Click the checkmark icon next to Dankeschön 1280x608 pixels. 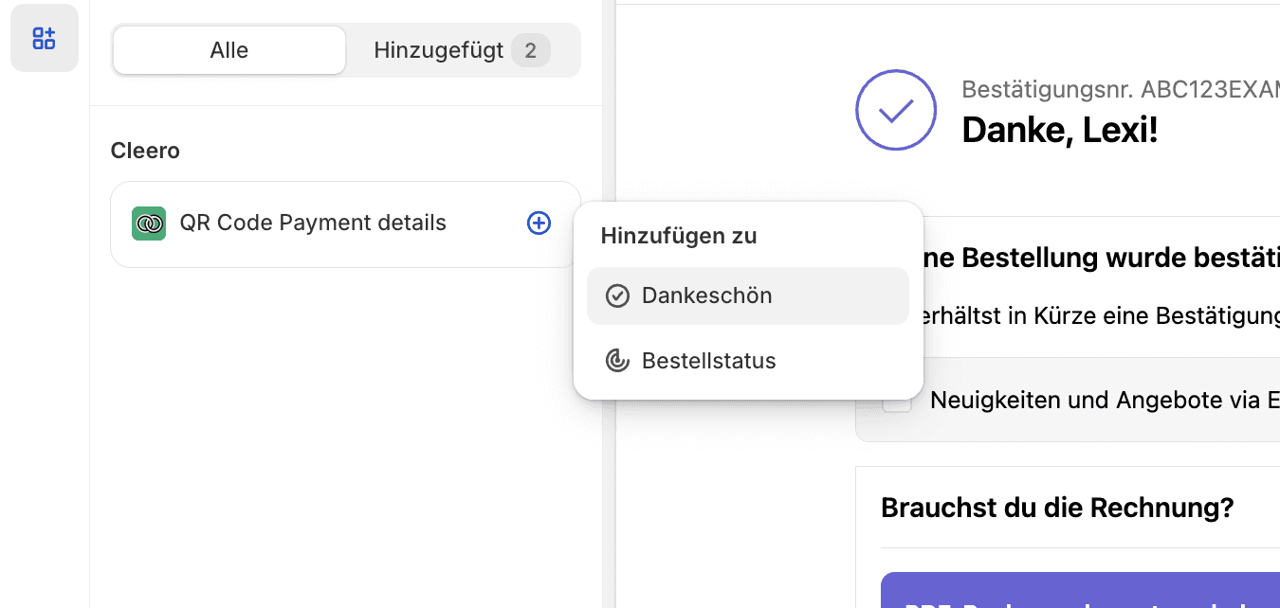click(618, 295)
